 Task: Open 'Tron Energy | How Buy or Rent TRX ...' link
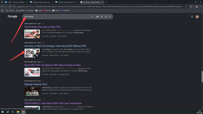click(43, 27)
